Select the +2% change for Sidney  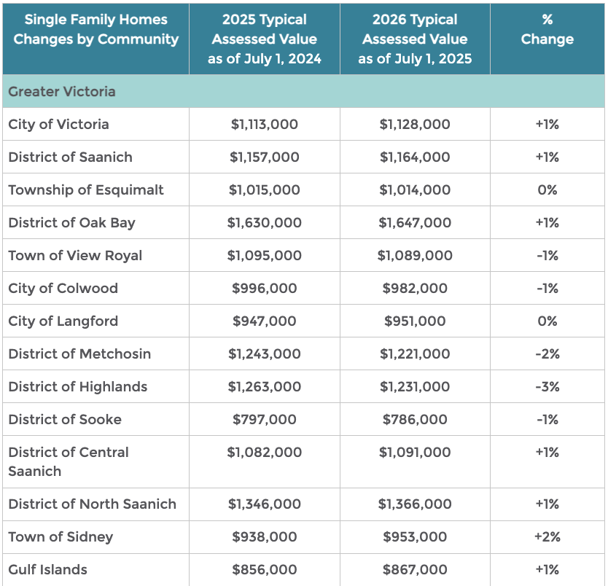coord(547,537)
